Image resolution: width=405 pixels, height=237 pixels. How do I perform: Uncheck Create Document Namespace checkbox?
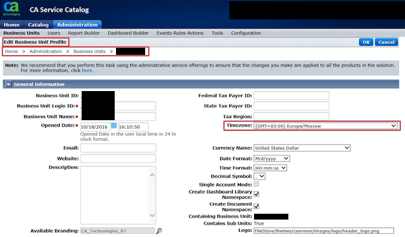pyautogui.click(x=256, y=207)
